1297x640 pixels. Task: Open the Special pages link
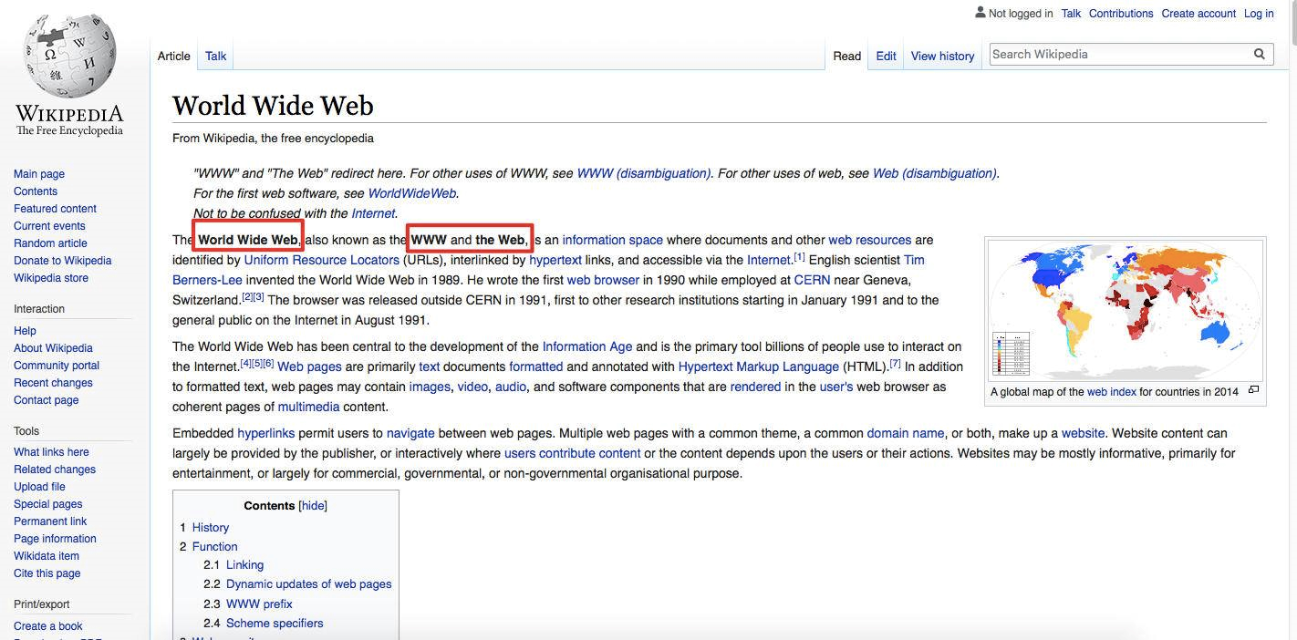pyautogui.click(x=47, y=504)
